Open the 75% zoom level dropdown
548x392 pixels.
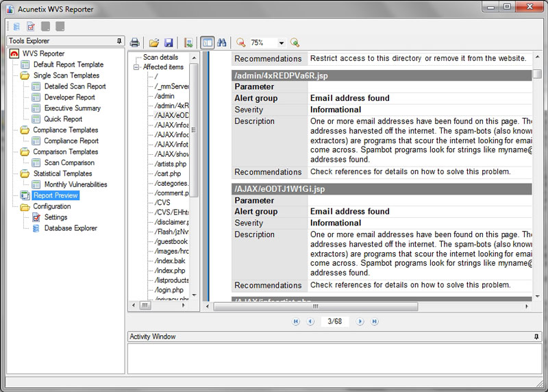coord(281,43)
